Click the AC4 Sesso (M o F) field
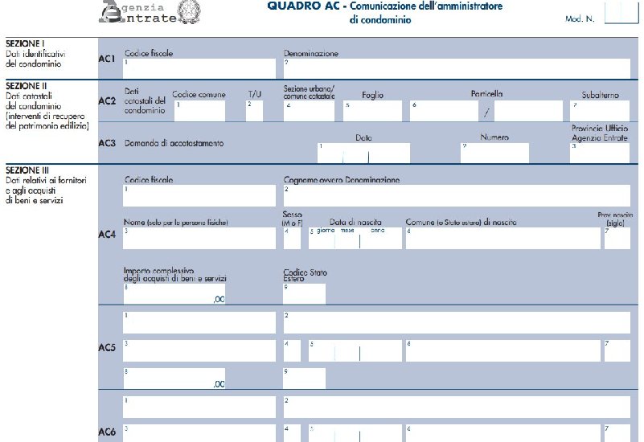The height and width of the screenshot is (442, 644). pyautogui.click(x=291, y=238)
